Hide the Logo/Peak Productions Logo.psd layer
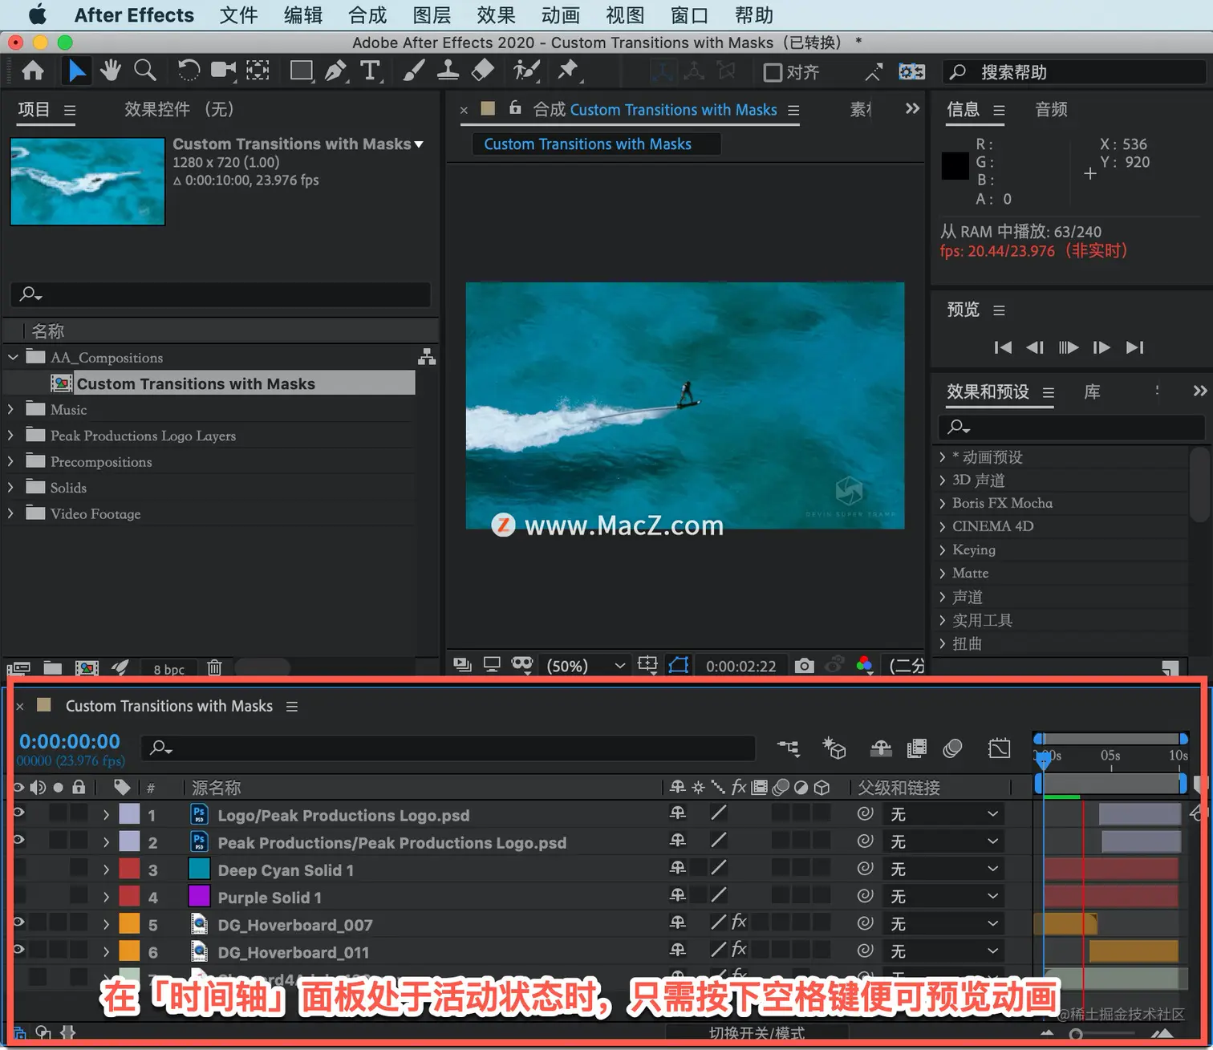 (x=18, y=813)
